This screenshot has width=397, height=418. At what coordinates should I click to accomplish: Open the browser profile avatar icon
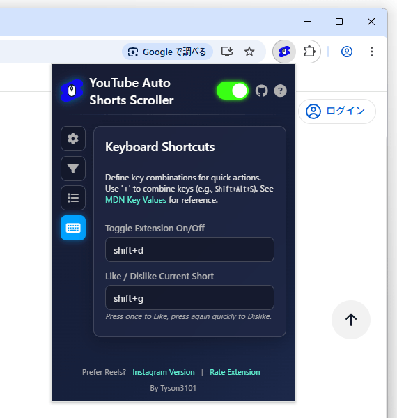[347, 52]
